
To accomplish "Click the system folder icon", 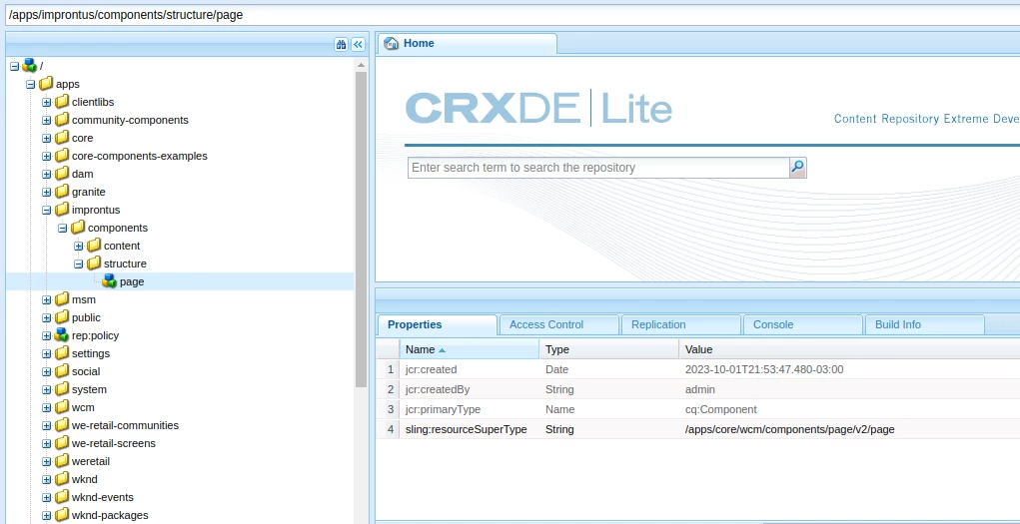I will (x=62, y=389).
